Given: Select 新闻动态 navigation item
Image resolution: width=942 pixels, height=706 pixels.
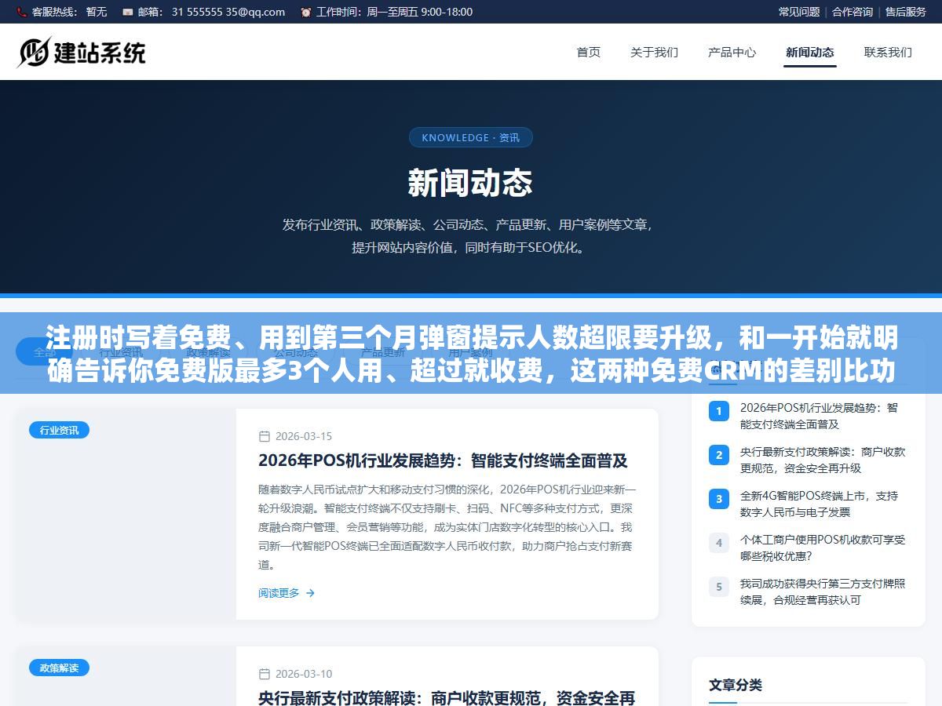Looking at the screenshot, I should click(x=810, y=53).
